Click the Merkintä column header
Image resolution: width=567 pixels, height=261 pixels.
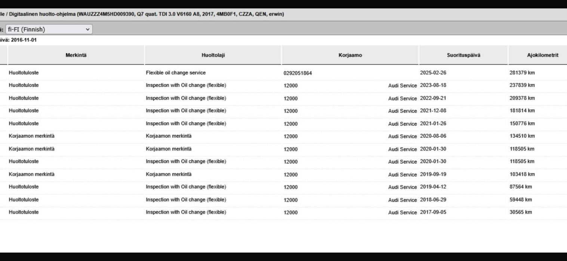[76, 55]
